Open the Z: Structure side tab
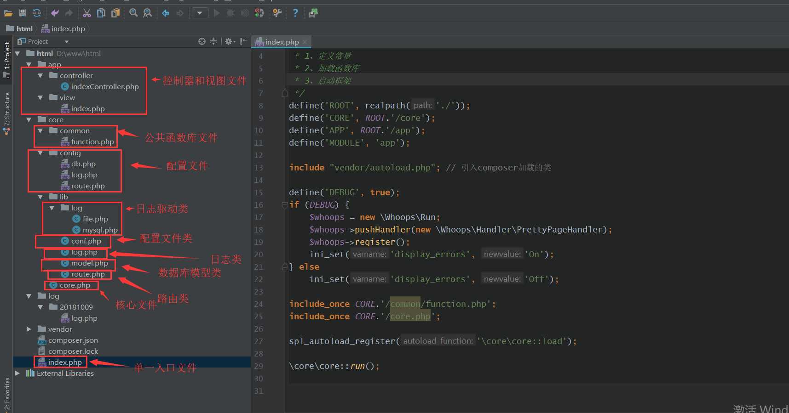 (6, 113)
